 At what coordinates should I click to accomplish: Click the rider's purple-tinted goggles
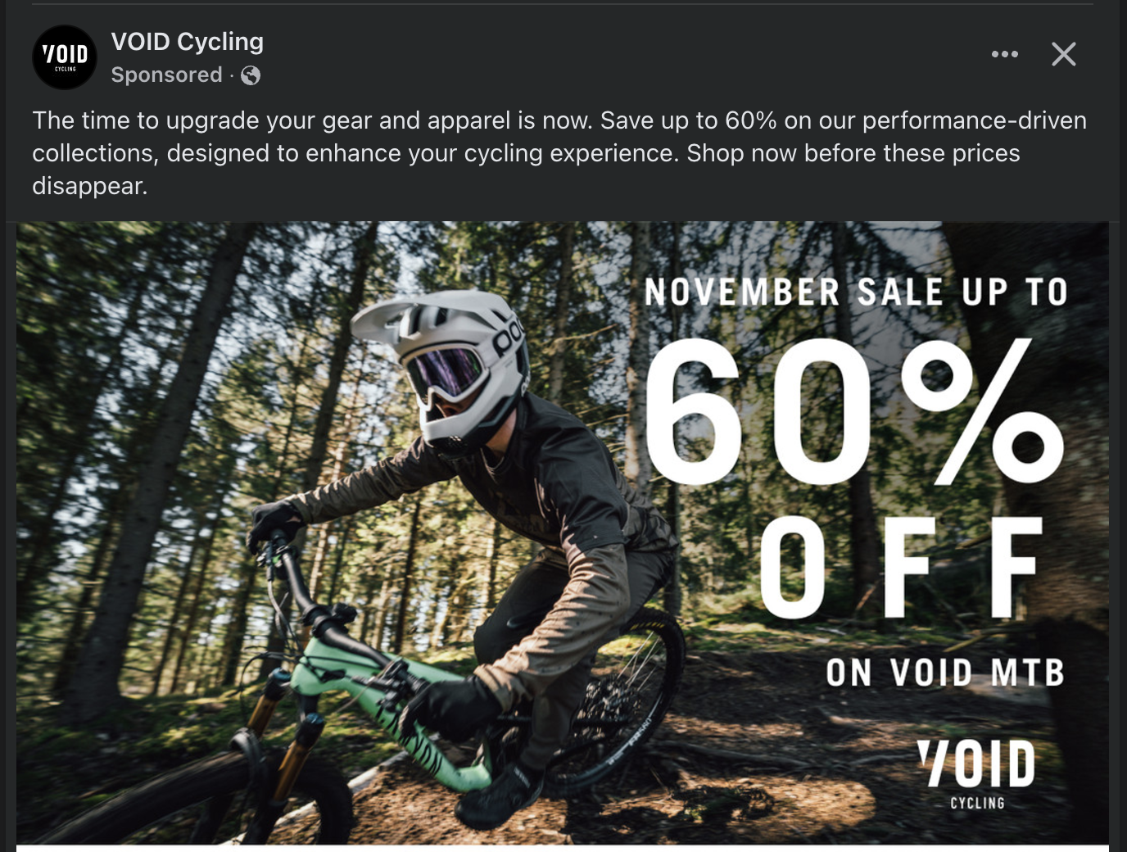[446, 370]
